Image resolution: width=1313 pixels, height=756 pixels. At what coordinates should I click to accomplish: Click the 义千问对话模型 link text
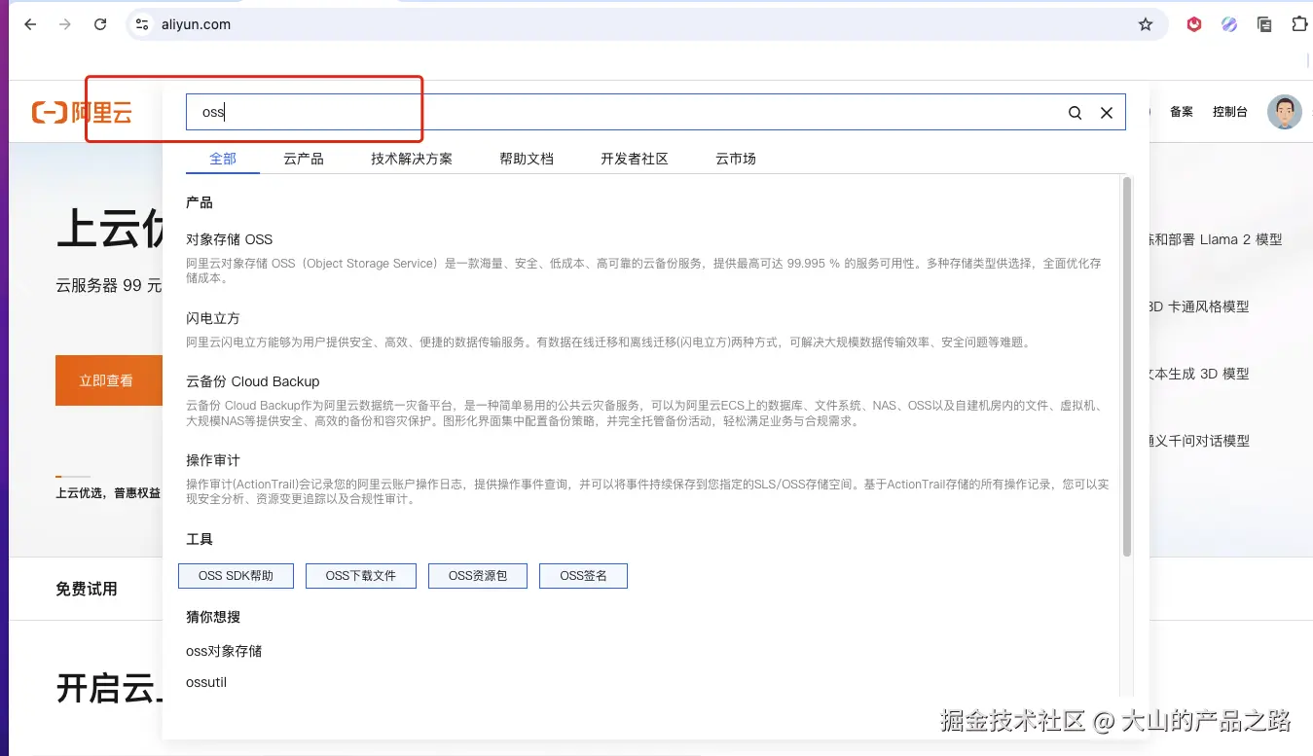click(x=1199, y=441)
